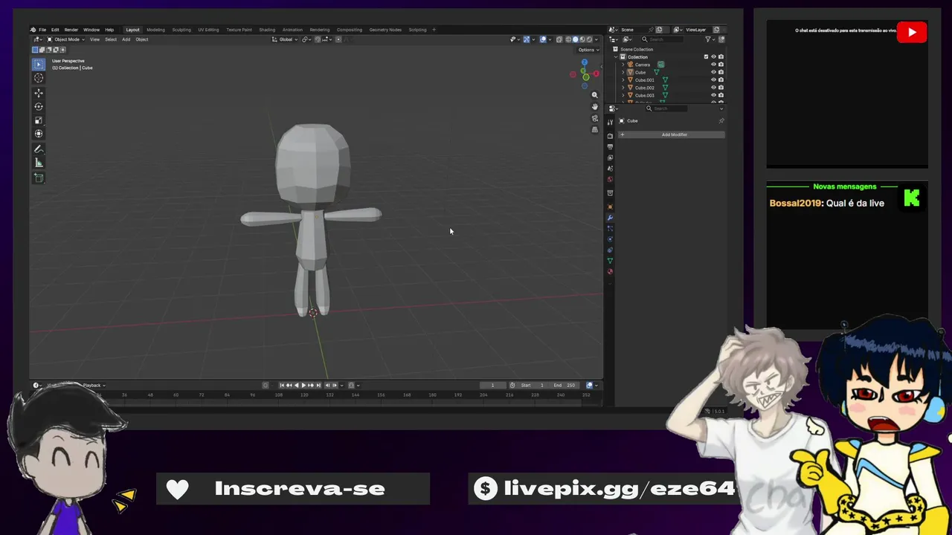
Task: Toggle Collection exclude checkbox
Action: coord(706,56)
